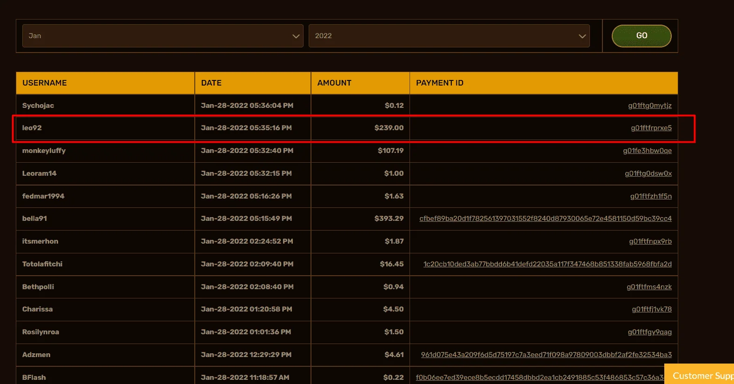Select username monkeyluffy

pyautogui.click(x=44, y=151)
